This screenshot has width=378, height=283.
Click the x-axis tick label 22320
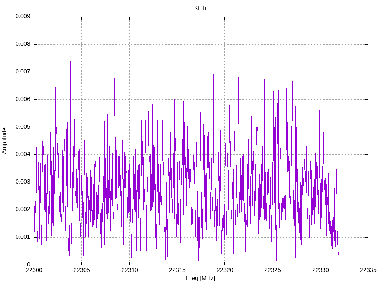point(225,270)
